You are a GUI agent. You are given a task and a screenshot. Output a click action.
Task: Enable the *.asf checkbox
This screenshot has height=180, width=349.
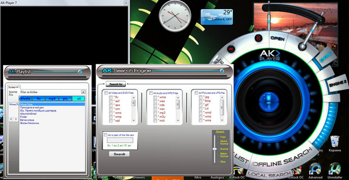(x=111, y=101)
